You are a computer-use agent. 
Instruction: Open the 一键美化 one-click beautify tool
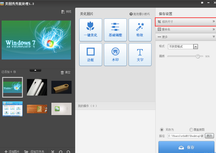pos(91,30)
